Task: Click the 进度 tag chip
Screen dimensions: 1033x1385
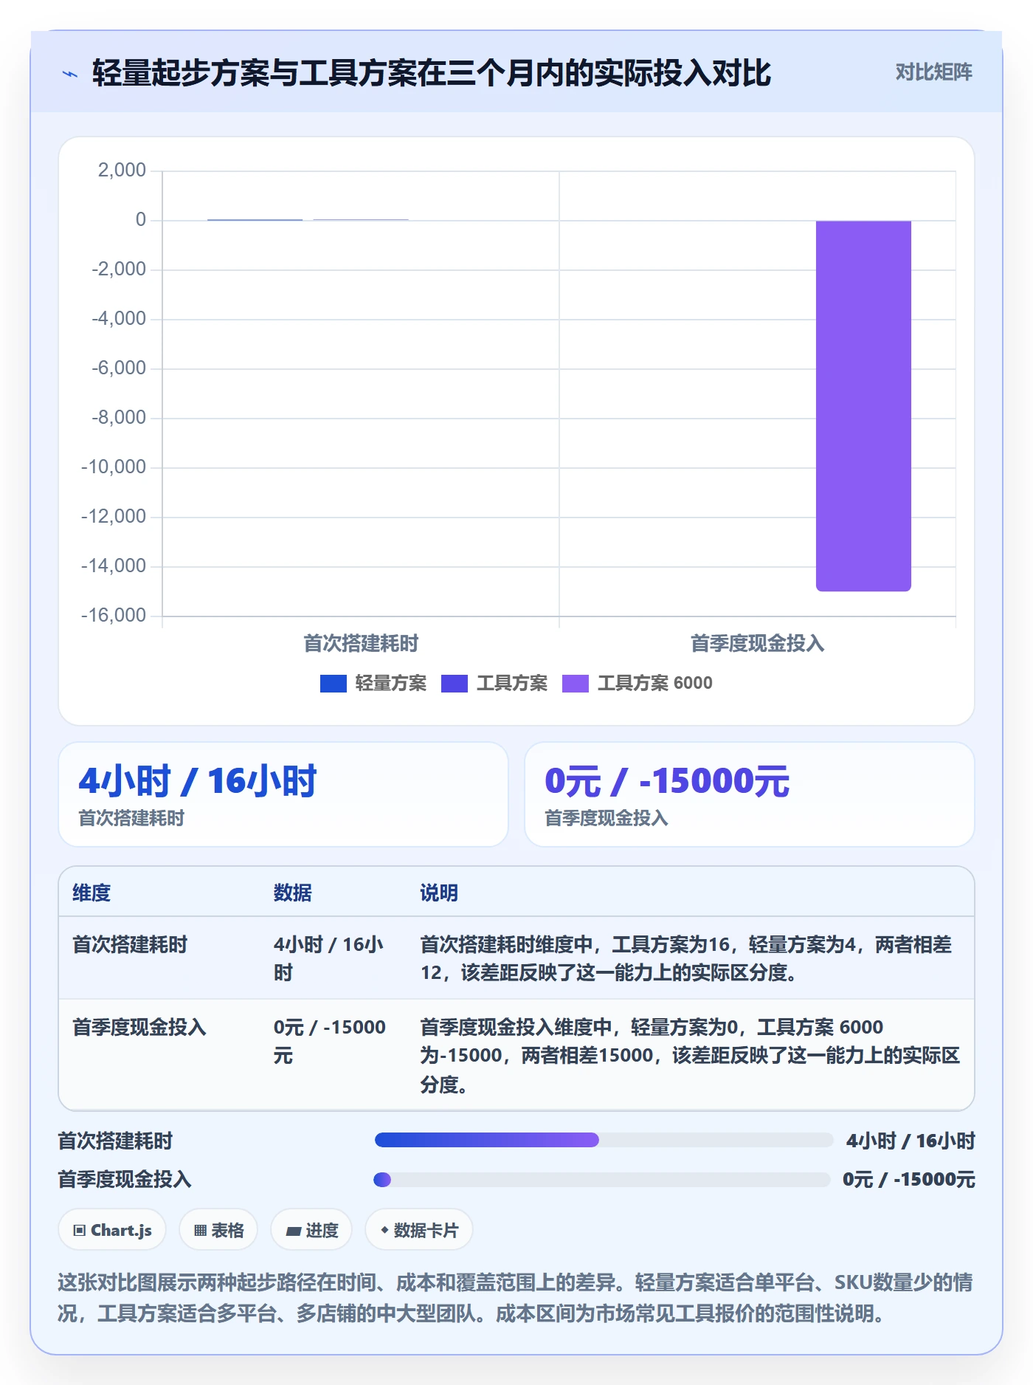Action: point(311,1230)
